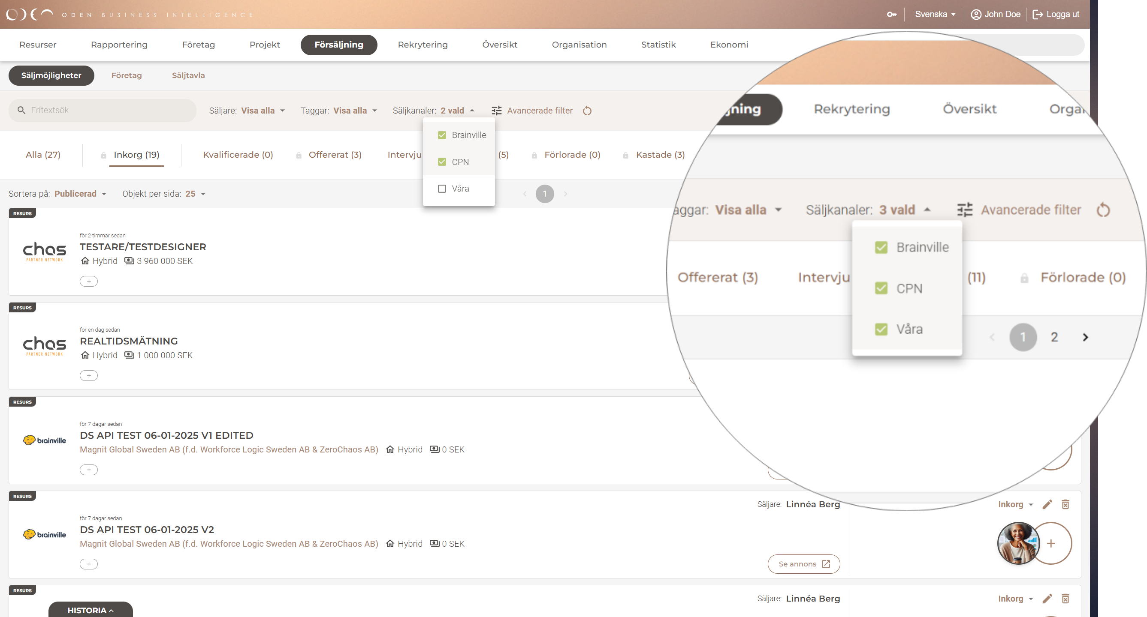Click the search magnifier icon
This screenshot has height=617, width=1147.
(21, 110)
